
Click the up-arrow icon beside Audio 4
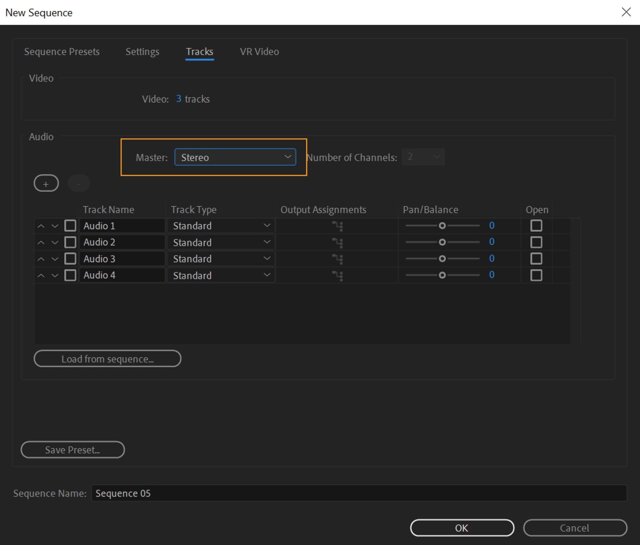pyautogui.click(x=41, y=275)
